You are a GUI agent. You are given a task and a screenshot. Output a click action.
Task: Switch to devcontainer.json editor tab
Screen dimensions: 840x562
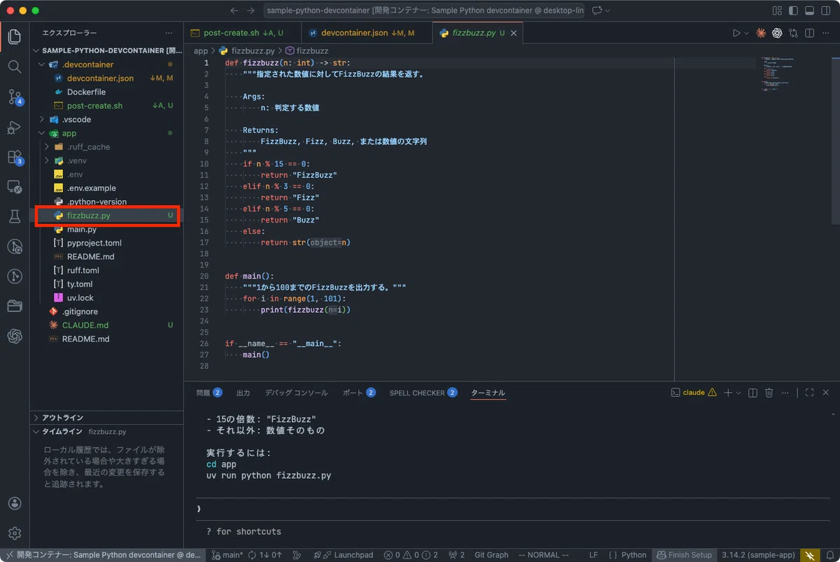pyautogui.click(x=367, y=33)
